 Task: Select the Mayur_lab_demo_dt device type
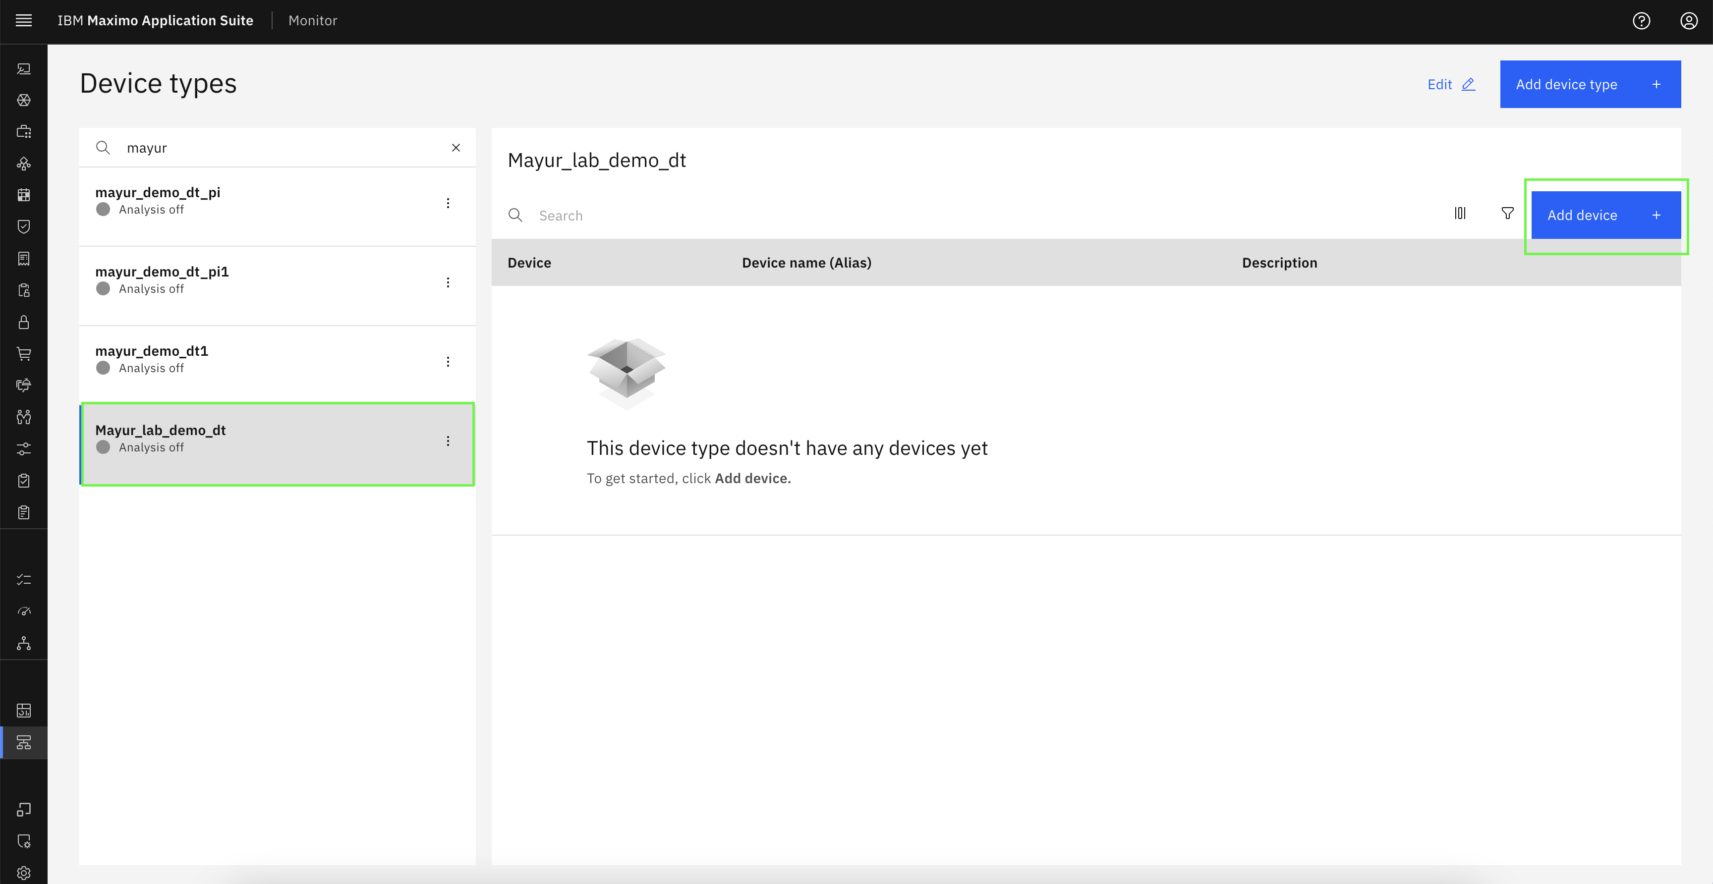pyautogui.click(x=277, y=444)
